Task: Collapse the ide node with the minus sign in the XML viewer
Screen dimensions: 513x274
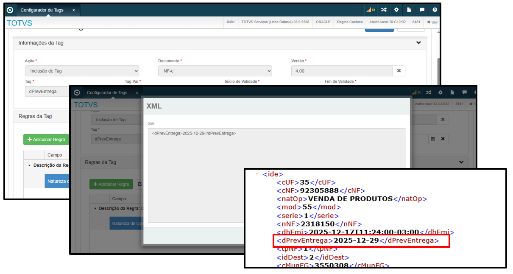Action: click(257, 174)
